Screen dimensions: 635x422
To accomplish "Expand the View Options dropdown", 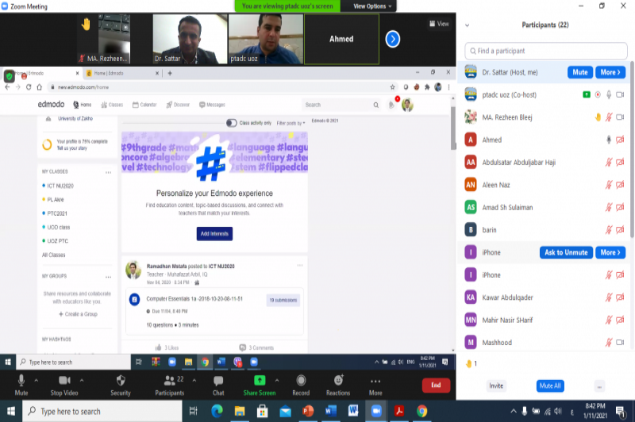I will tap(370, 6).
